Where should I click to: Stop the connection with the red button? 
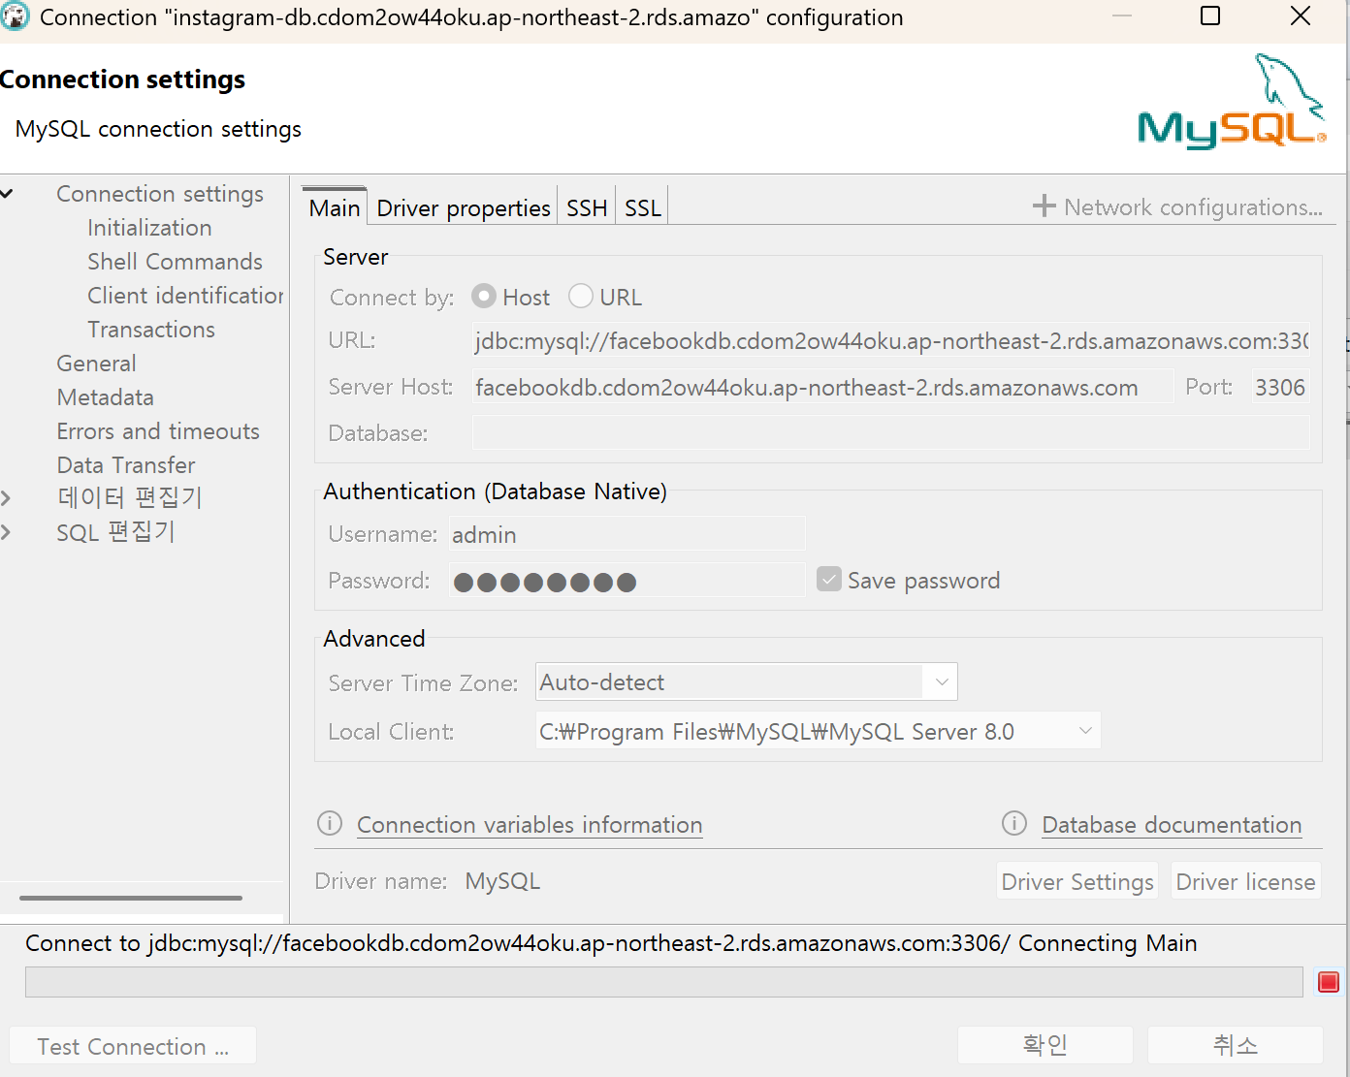(x=1329, y=982)
